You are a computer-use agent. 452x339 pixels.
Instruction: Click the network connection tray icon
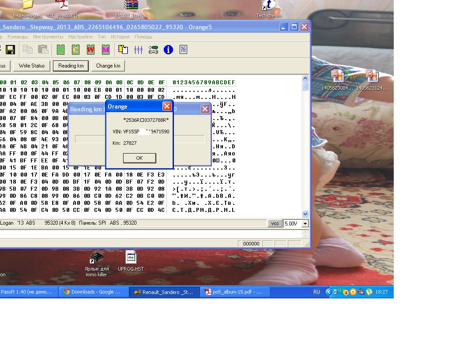pos(336,292)
